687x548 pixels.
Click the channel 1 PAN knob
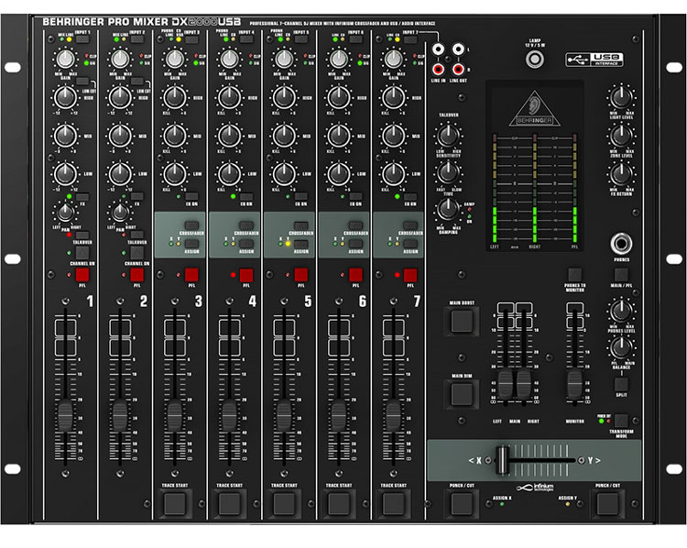[65, 213]
